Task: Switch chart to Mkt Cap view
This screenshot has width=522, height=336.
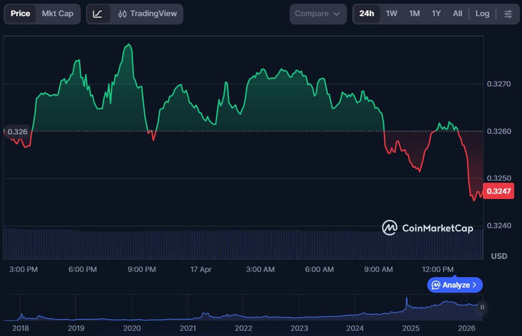Action: click(x=57, y=14)
